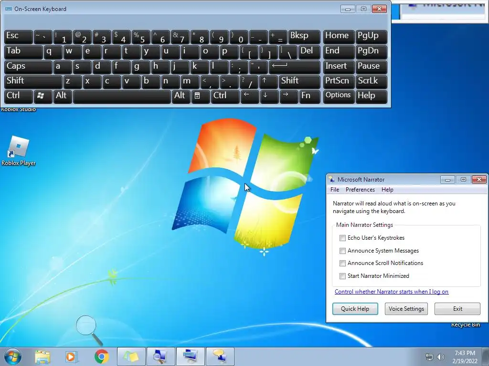This screenshot has height=366, width=489.
Task: Click the m key
Action: coord(190,82)
